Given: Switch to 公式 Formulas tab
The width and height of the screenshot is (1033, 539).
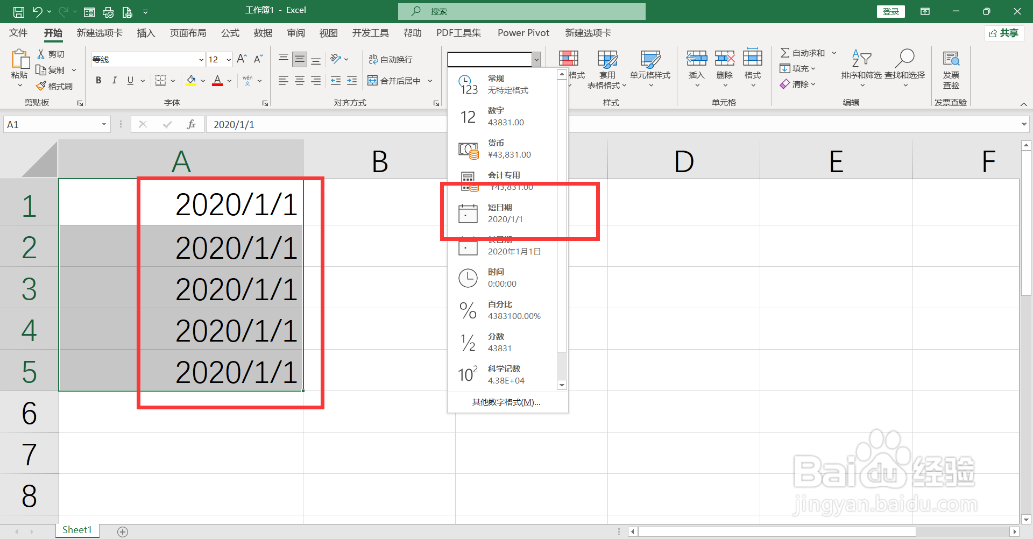Looking at the screenshot, I should pyautogui.click(x=230, y=33).
